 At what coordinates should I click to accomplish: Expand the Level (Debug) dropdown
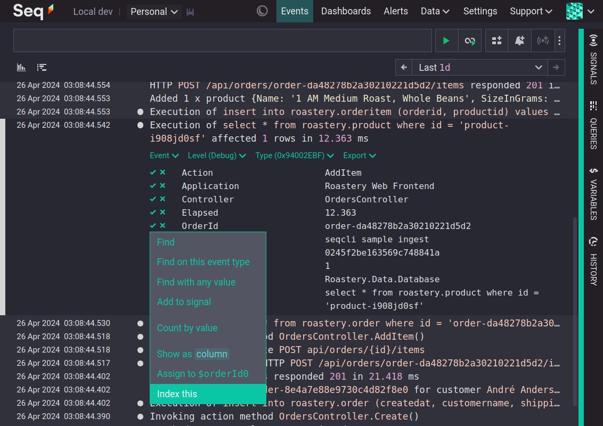coord(216,155)
